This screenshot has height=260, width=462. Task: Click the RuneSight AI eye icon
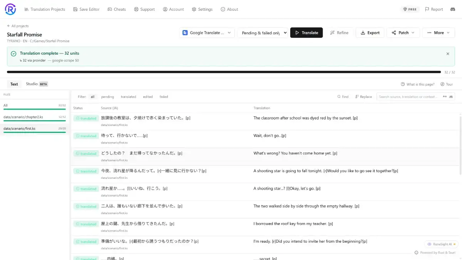pyautogui.click(x=430, y=244)
